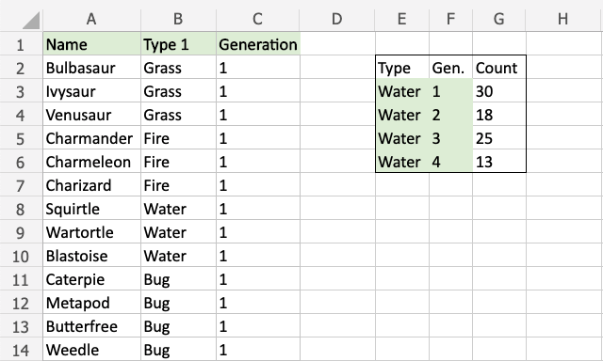
Task: Select the Bulbasaur cell
Action: pos(92,68)
